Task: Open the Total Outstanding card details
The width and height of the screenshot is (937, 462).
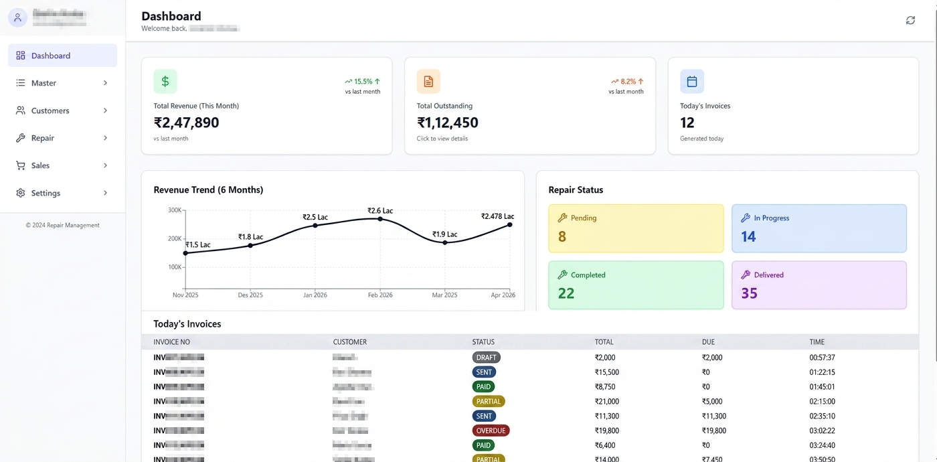Action: 530,106
